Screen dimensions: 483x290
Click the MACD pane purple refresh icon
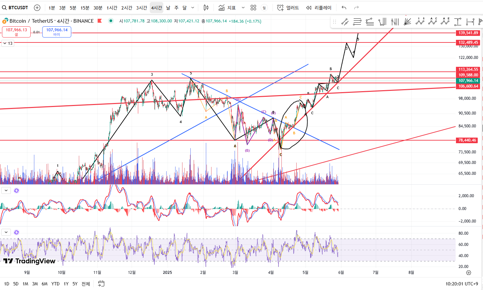[x=16, y=191]
